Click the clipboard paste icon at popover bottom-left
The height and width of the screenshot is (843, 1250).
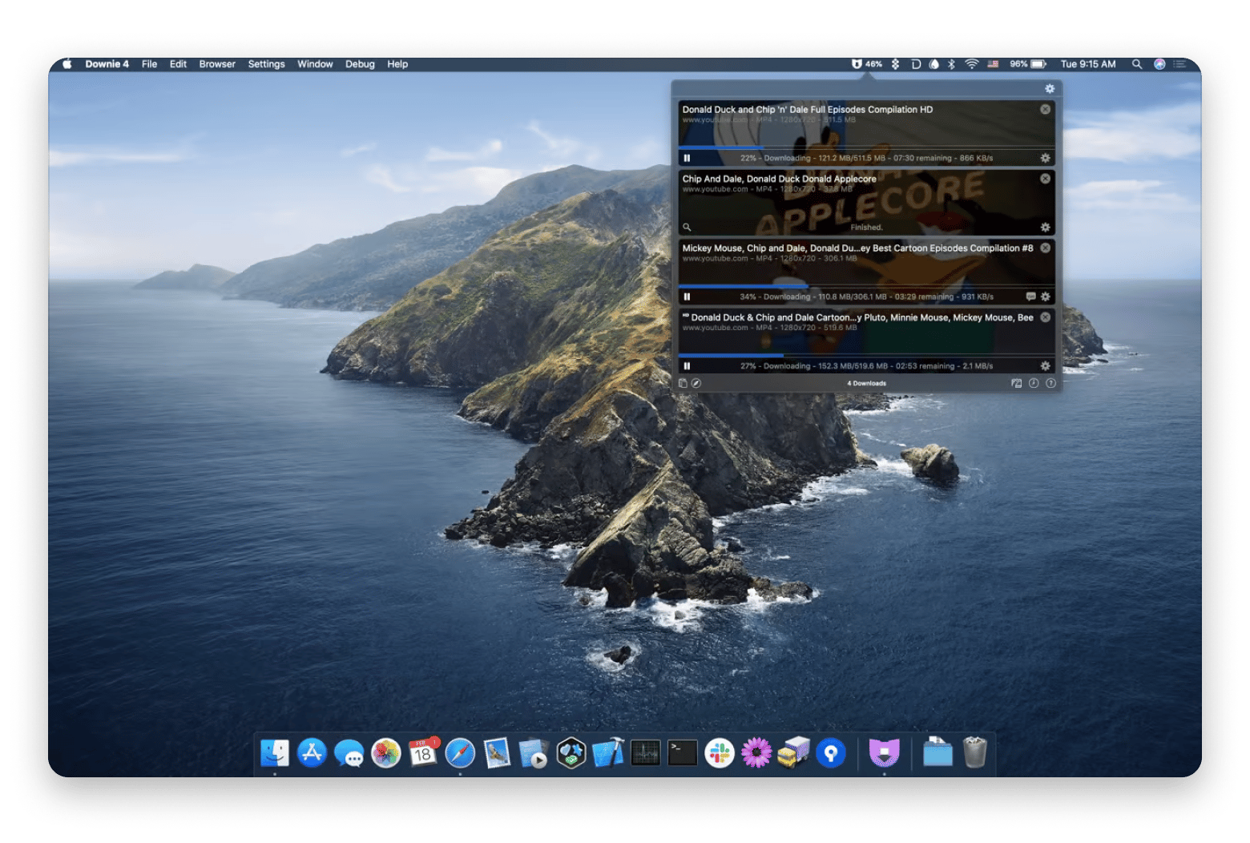click(x=683, y=383)
